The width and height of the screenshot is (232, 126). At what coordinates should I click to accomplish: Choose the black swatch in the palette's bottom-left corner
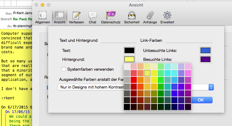coord(127,107)
